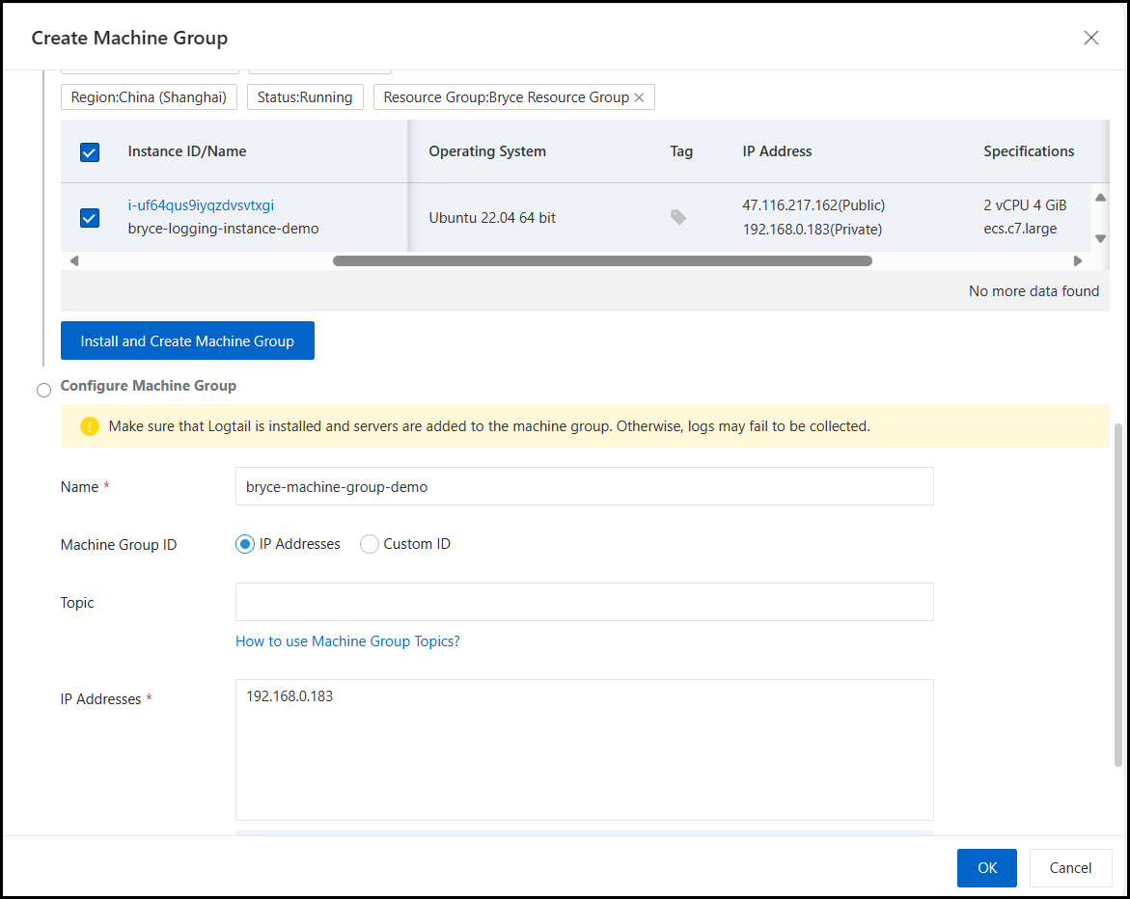Screen dimensions: 1130x899
Task: Click the tag icon for bryce-logging-instance-demo
Action: 678,218
